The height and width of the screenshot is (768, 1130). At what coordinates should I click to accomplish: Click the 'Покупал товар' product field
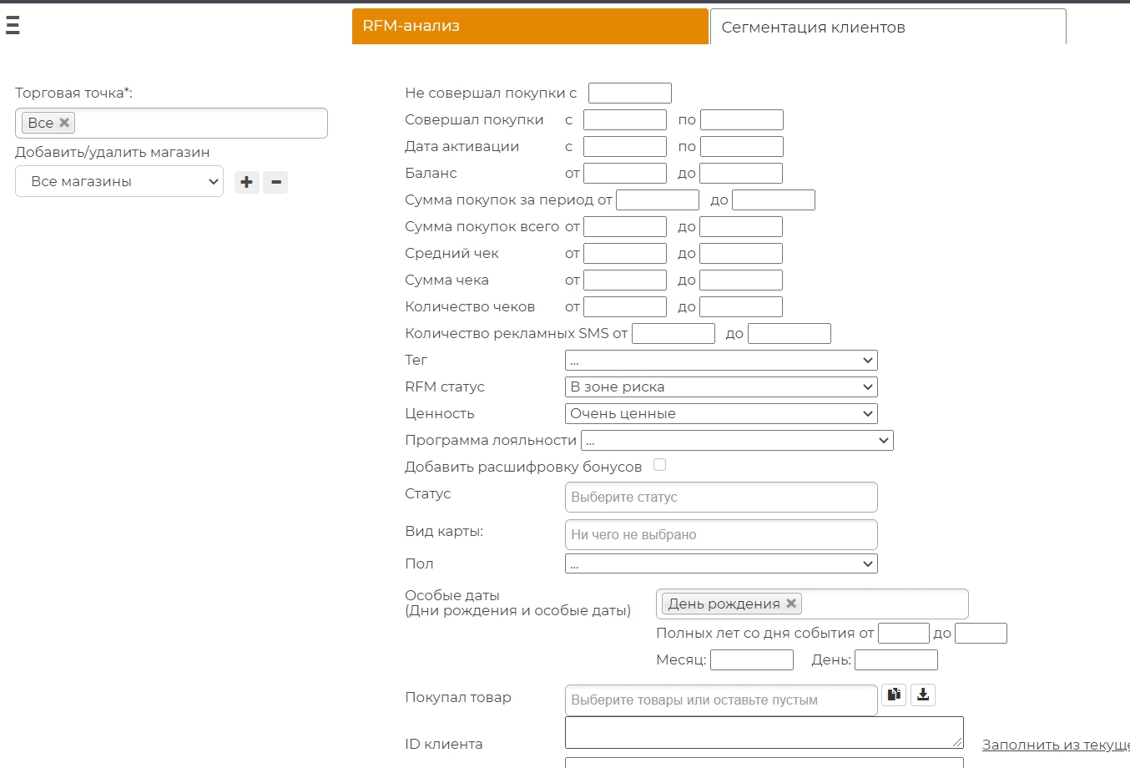tap(721, 700)
